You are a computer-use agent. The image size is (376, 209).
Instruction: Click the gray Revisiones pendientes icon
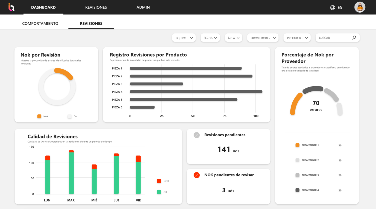coord(197,135)
